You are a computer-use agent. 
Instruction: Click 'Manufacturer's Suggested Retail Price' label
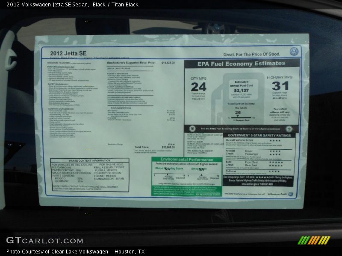pyautogui.click(x=131, y=63)
